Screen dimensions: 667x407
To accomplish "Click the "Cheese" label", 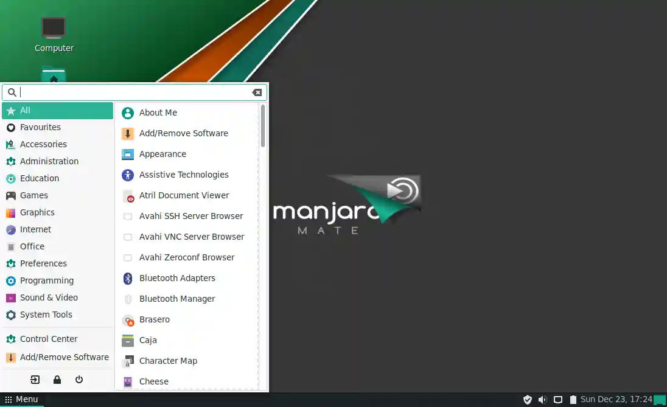I will click(x=154, y=381).
